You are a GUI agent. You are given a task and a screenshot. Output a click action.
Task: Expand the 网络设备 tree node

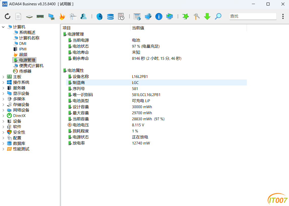coord(3,110)
